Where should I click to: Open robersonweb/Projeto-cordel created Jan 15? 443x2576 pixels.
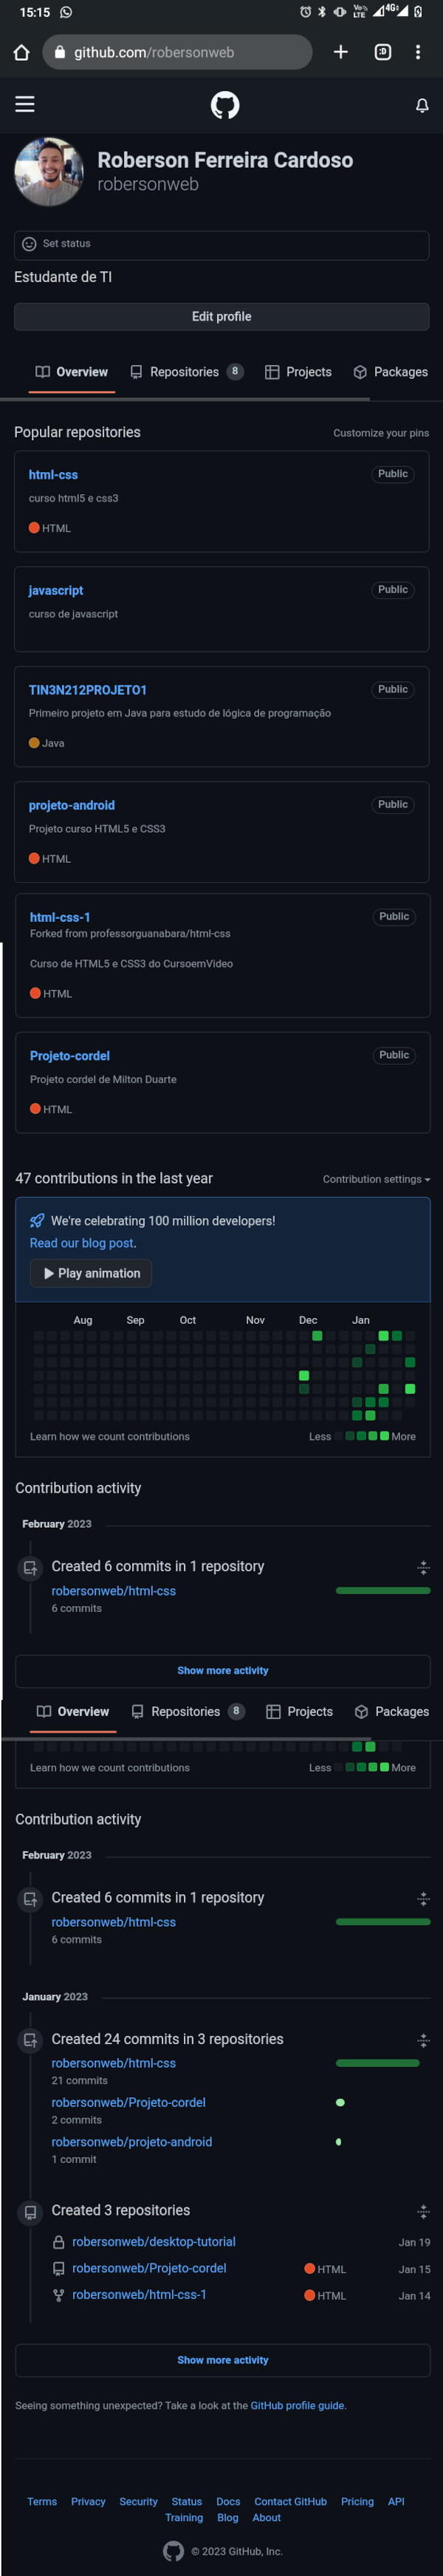149,2268
